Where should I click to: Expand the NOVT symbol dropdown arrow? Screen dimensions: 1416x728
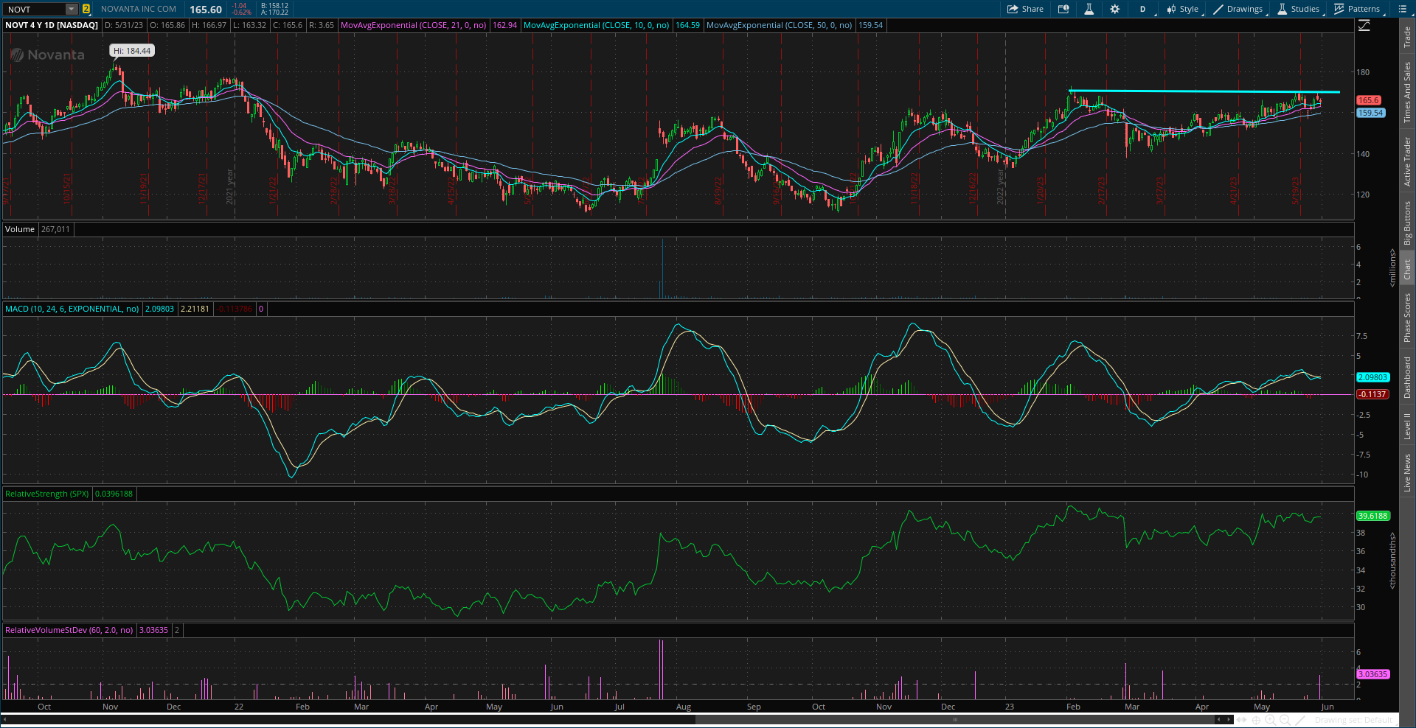pyautogui.click(x=72, y=9)
